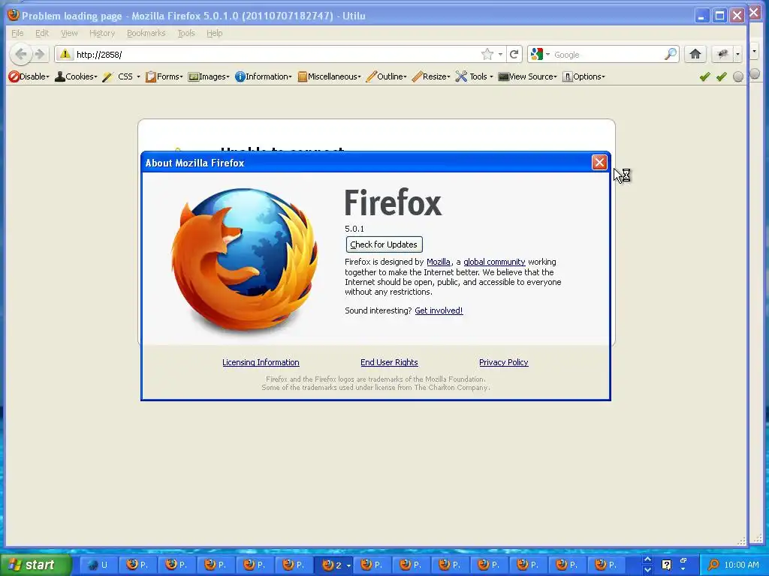The width and height of the screenshot is (769, 576).
Task: Open the Information menu on developer toolbar
Action: pos(264,76)
